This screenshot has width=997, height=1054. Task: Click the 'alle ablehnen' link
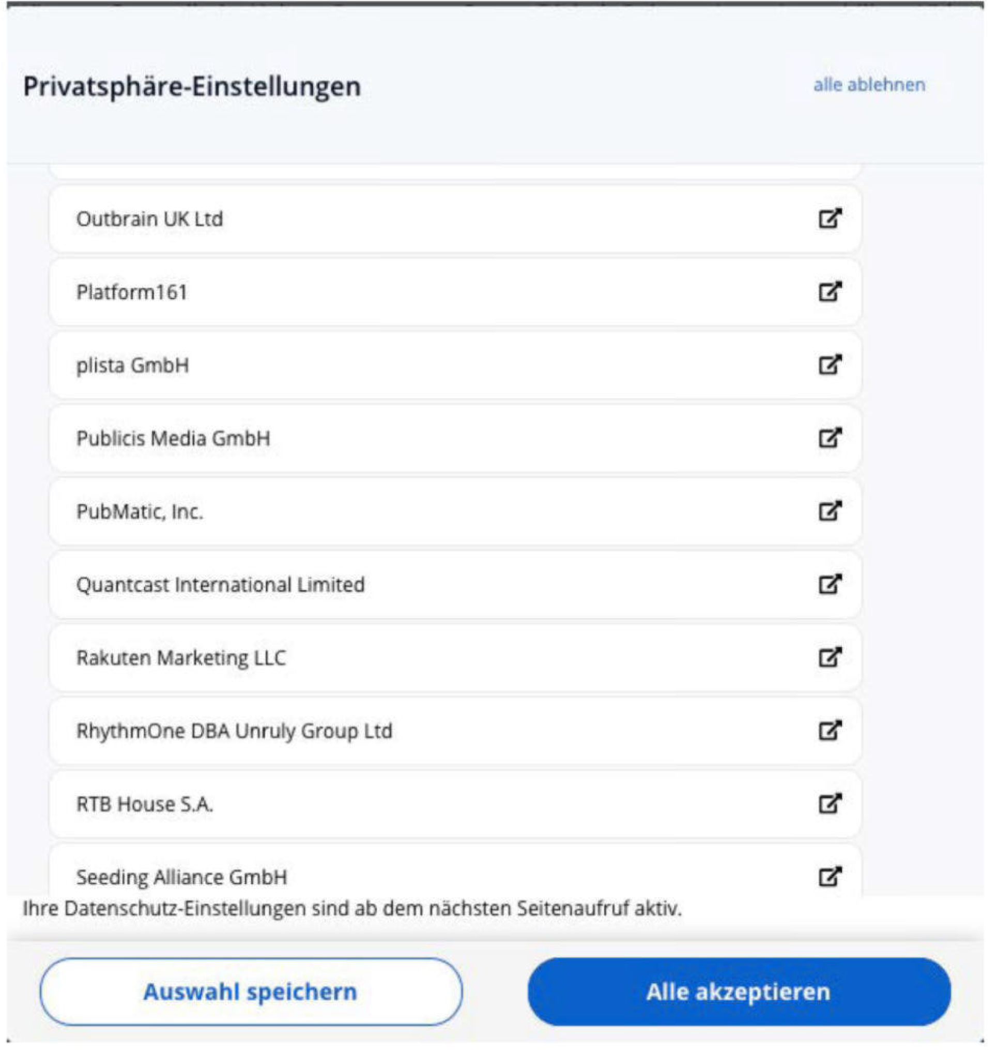pos(869,85)
